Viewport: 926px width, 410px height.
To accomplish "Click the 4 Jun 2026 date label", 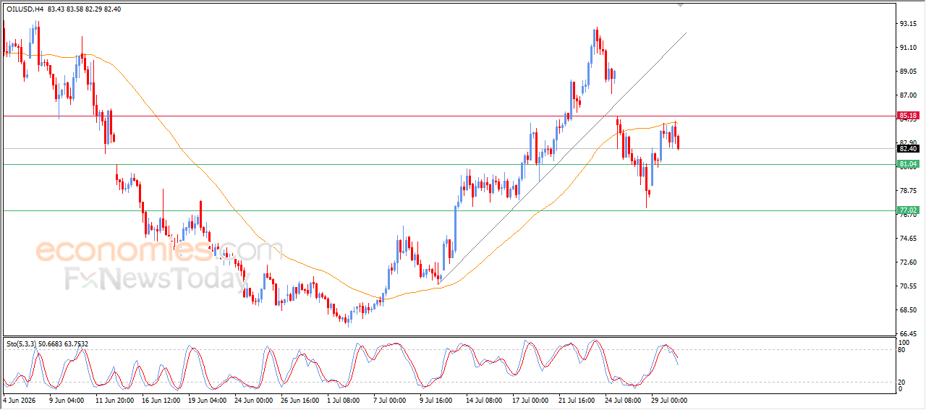I will [x=21, y=399].
